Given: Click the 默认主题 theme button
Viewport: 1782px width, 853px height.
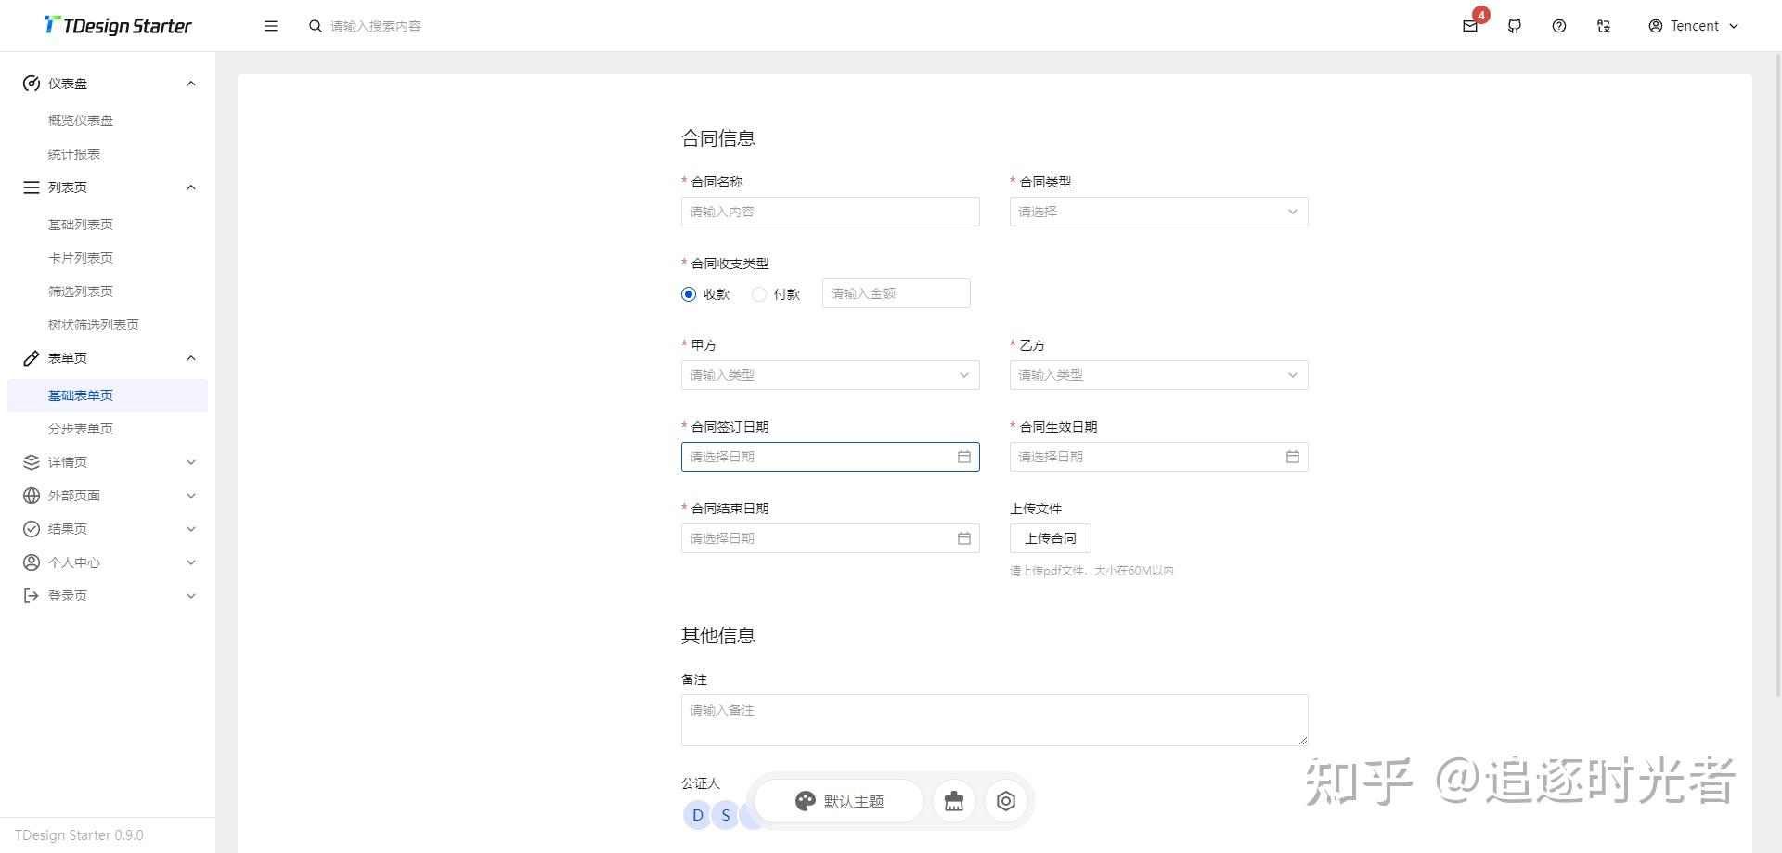Looking at the screenshot, I should [839, 801].
